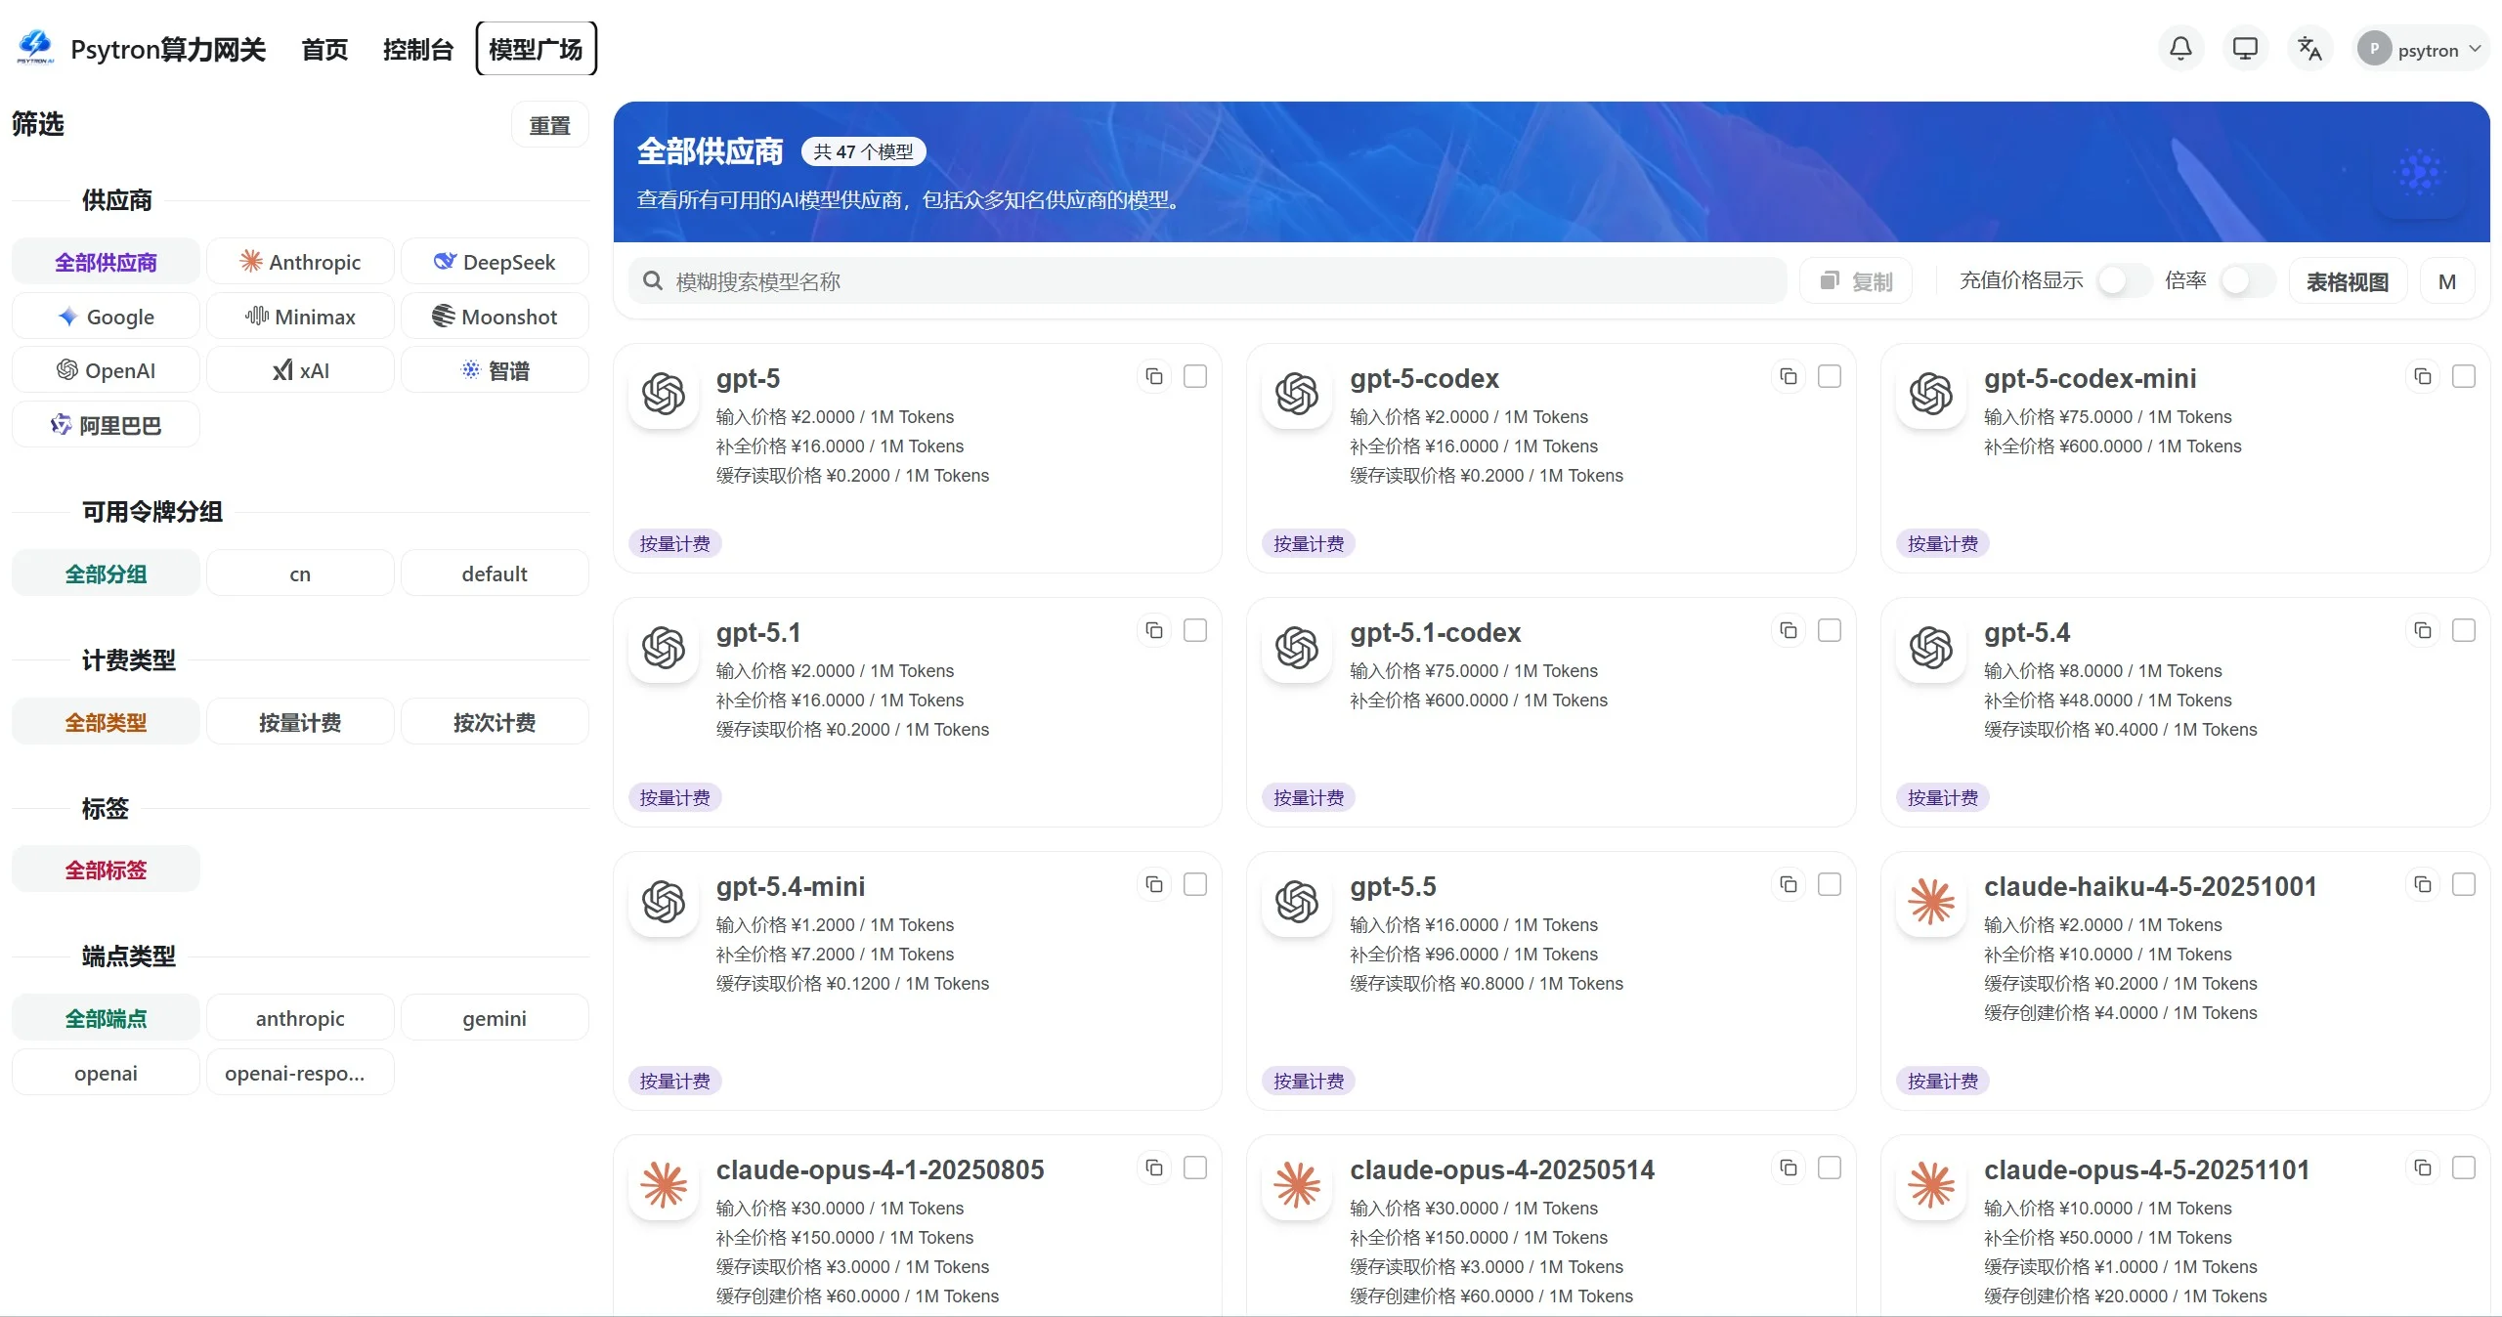Go to 首页 in the top navigation

point(324,49)
